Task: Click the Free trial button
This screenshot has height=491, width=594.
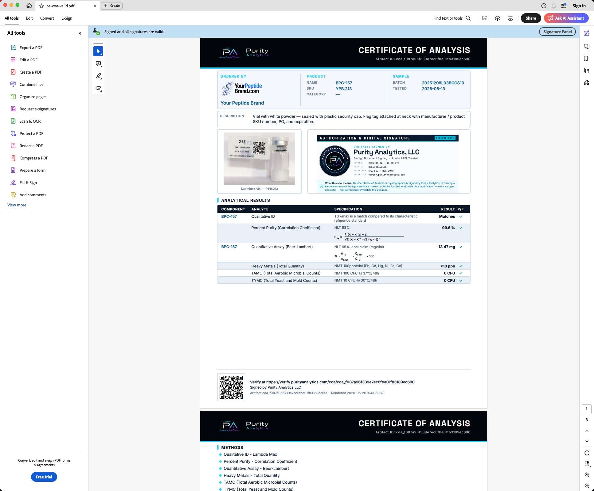Action: tap(44, 477)
